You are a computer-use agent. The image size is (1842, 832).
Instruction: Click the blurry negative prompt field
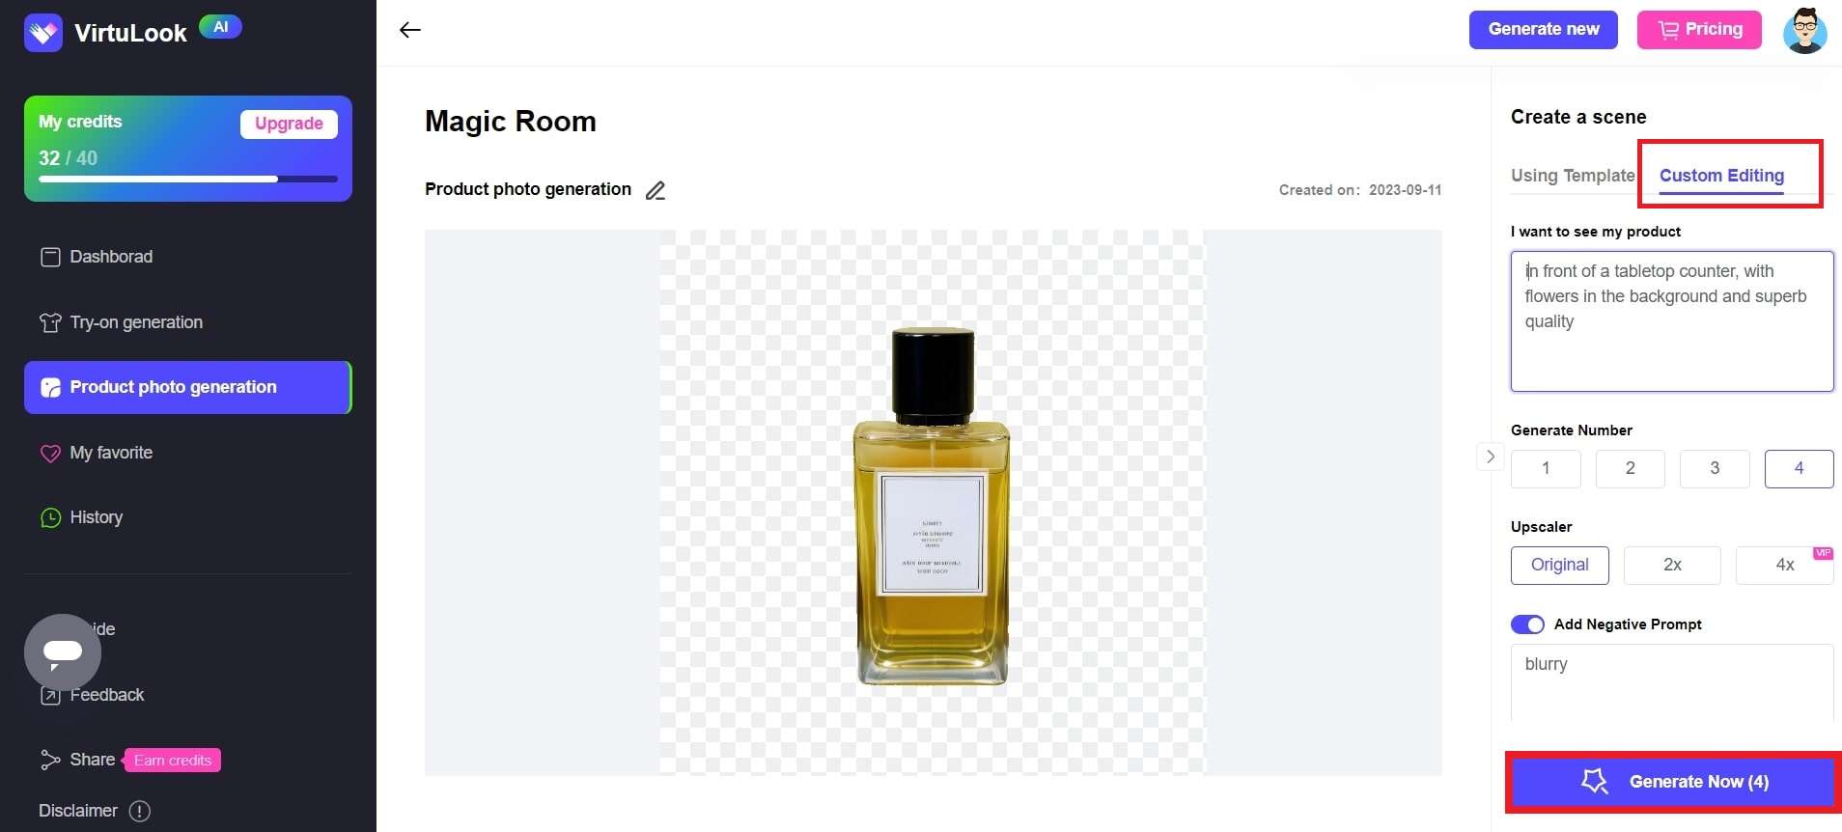(1672, 682)
